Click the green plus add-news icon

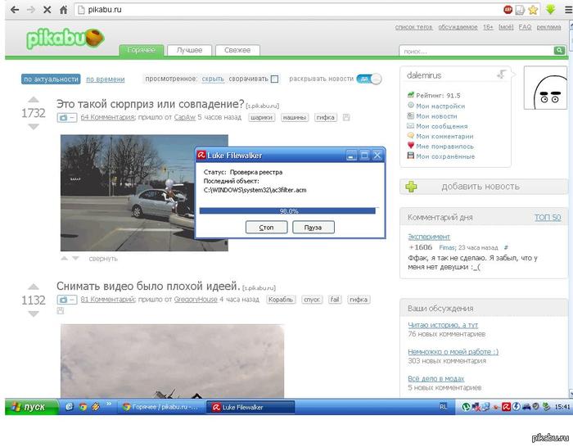click(411, 187)
